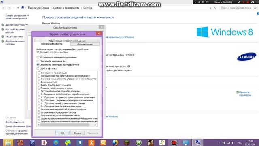Open the address bar history dropdown
This screenshot has height=146, width=259.
click(210, 8)
